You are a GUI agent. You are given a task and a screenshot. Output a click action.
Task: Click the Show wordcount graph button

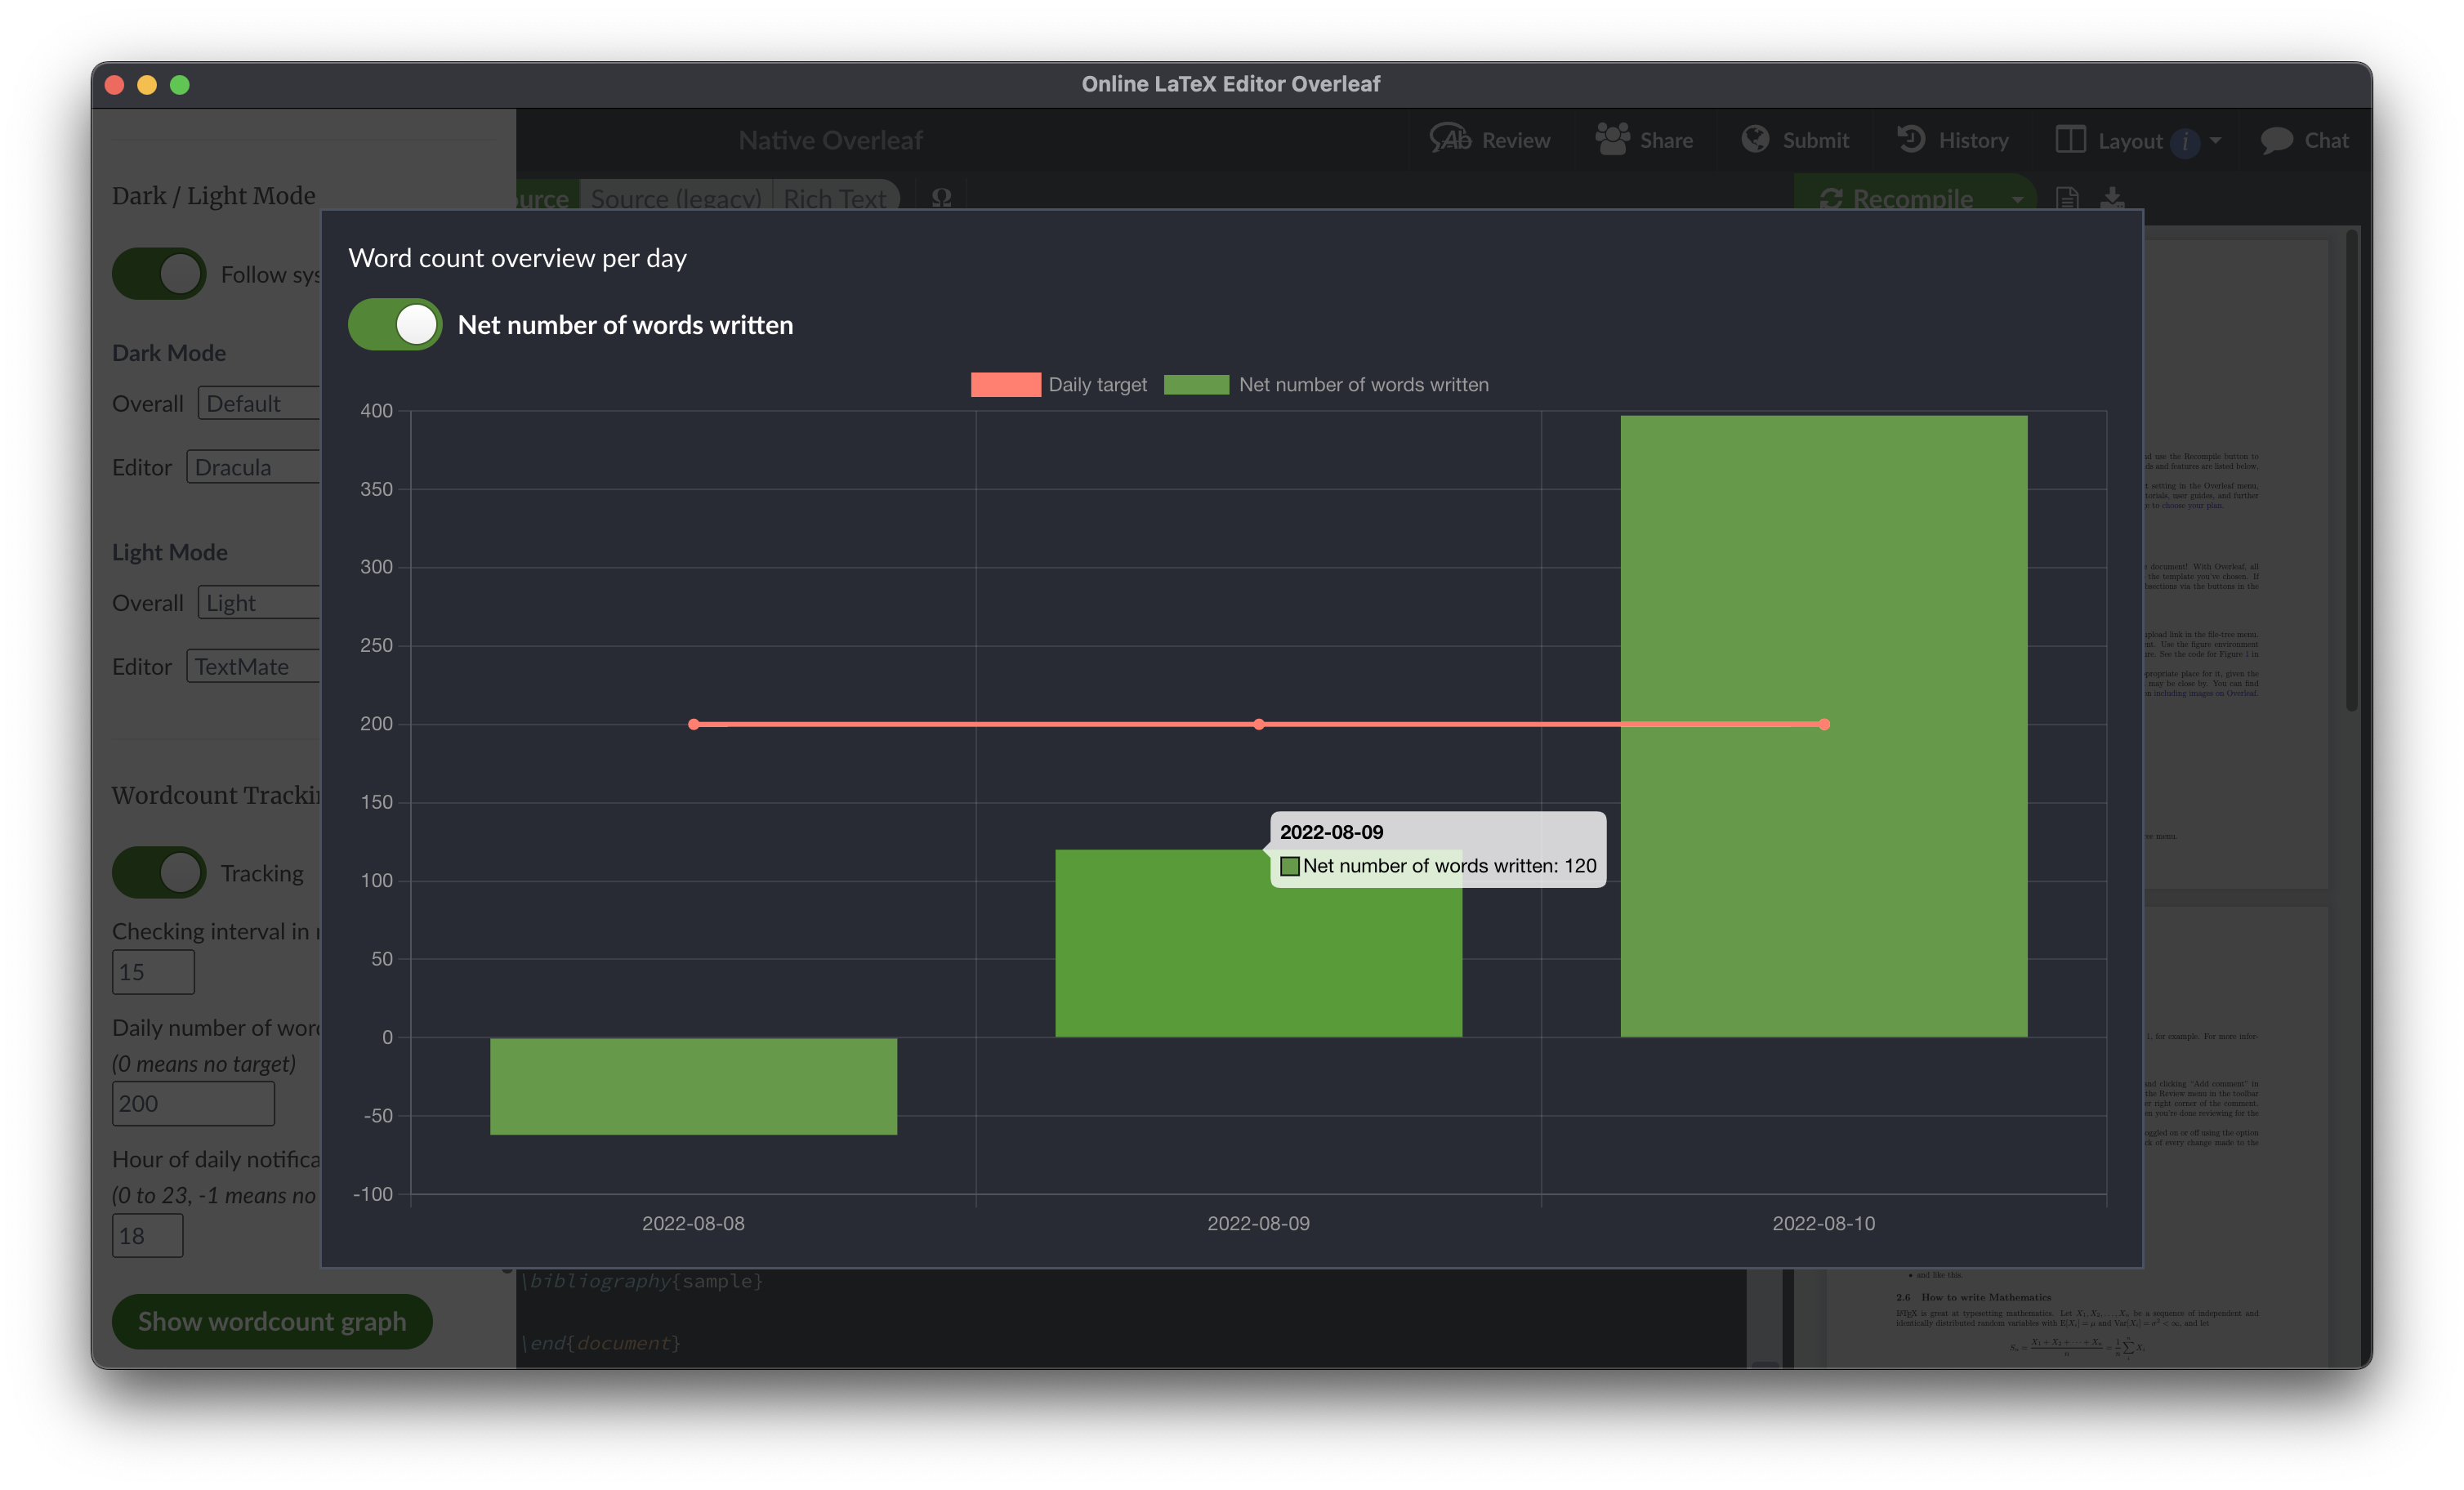click(272, 1321)
